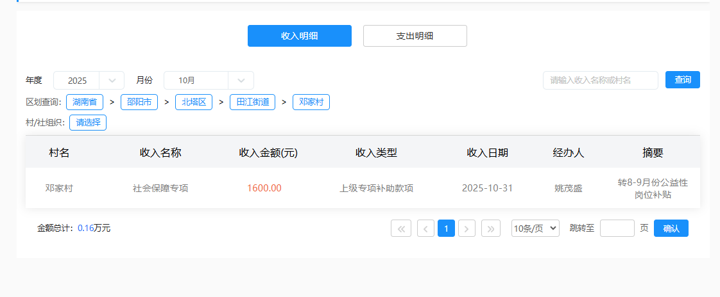Open the 10条/页 page size dropdown
This screenshot has height=297, width=720.
[x=535, y=229]
